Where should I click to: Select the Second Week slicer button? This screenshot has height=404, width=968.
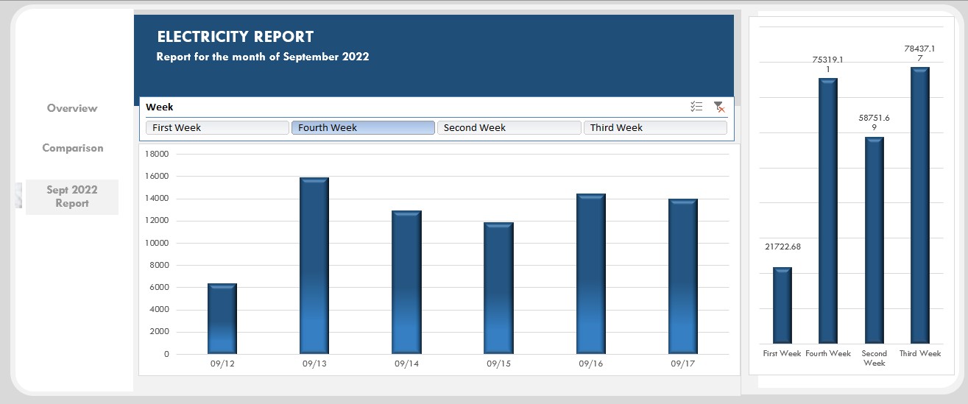pos(509,127)
